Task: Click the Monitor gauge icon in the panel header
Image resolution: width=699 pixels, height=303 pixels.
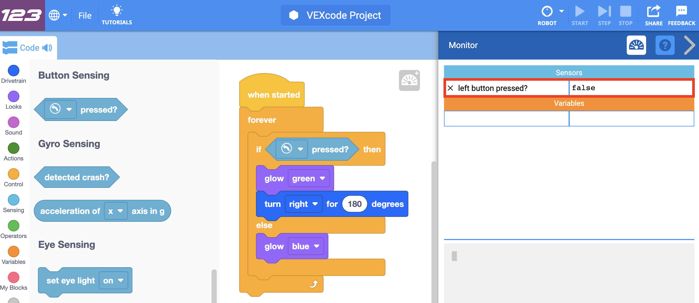Action: click(x=637, y=45)
